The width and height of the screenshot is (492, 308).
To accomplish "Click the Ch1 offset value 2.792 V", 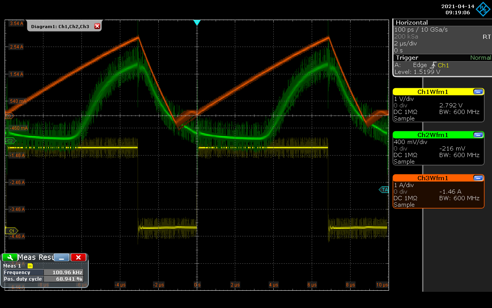I will pyautogui.click(x=450, y=105).
